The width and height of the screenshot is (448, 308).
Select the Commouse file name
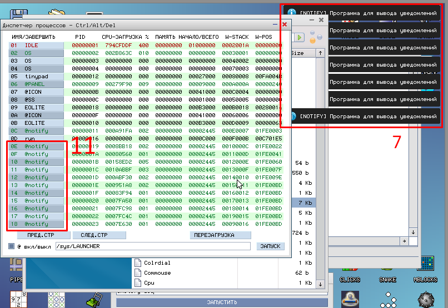[157, 272]
